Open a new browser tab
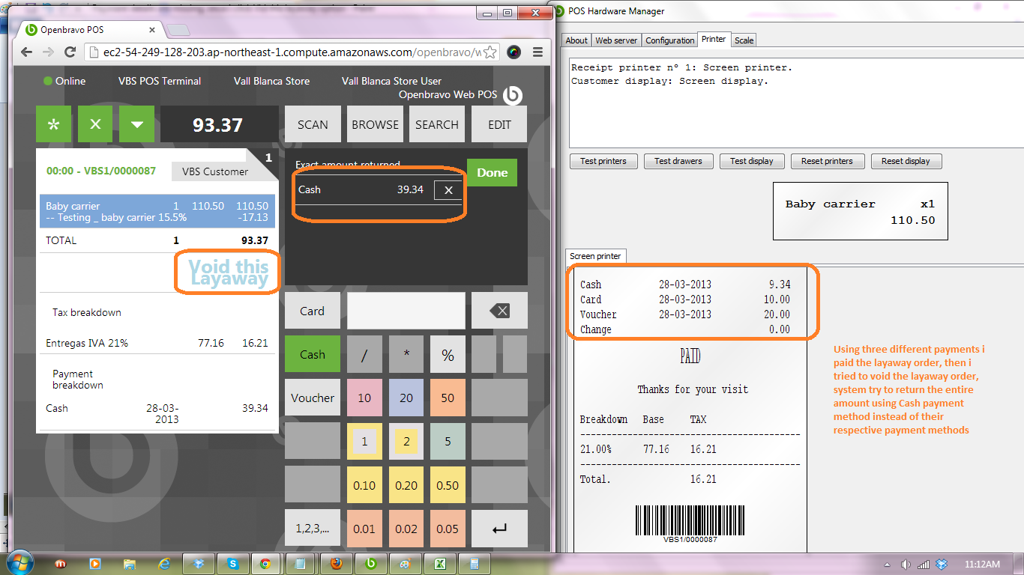 pyautogui.click(x=178, y=30)
